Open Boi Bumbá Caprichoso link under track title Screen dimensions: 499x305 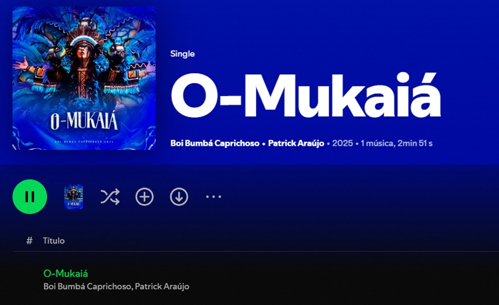[87, 286]
